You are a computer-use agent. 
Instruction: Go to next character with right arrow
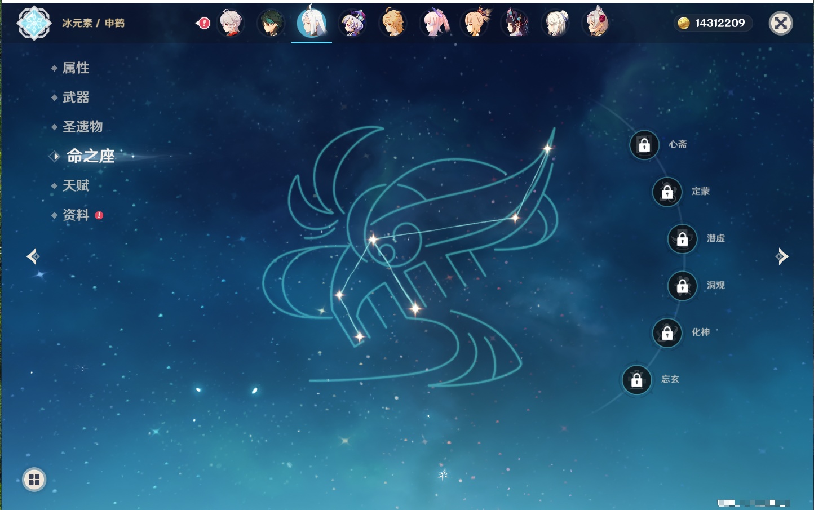[781, 256]
